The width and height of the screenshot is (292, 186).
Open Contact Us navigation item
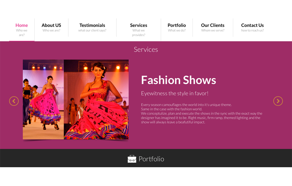252,25
